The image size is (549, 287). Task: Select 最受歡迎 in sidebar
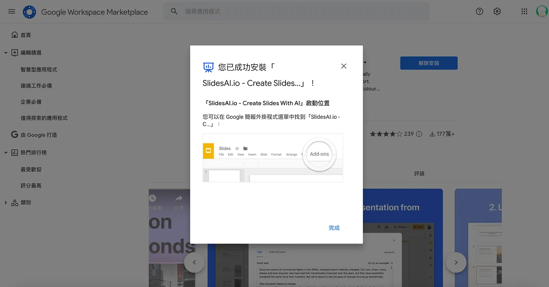(31, 170)
